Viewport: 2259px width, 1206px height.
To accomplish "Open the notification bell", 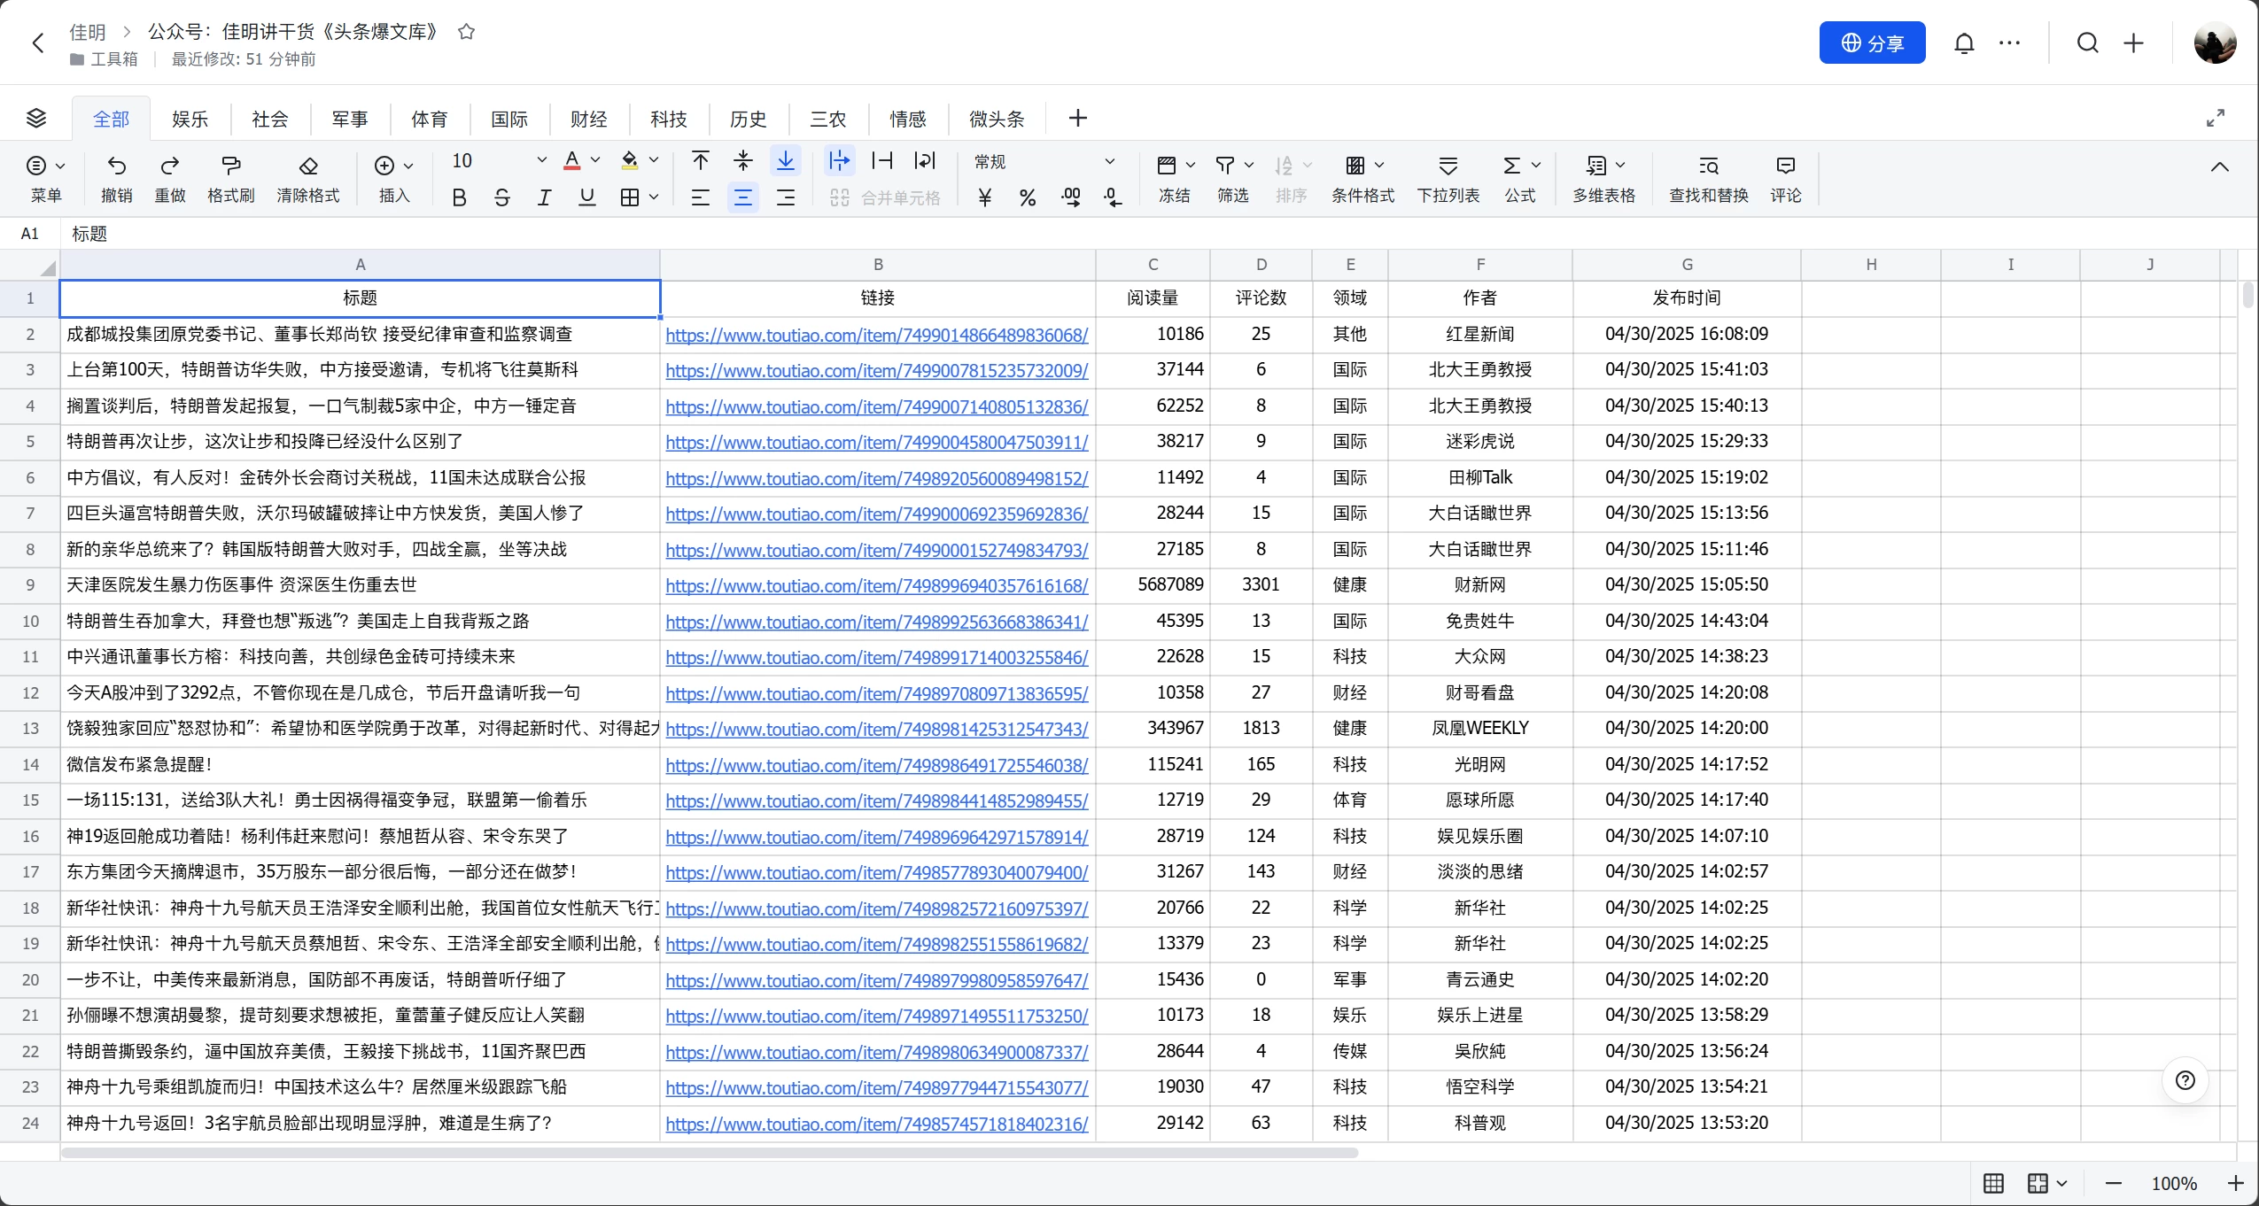I will [x=1964, y=43].
